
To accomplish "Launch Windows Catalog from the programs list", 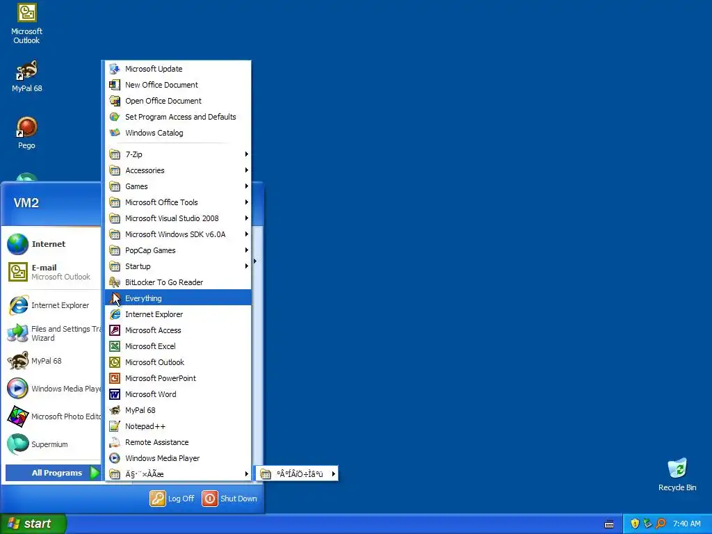I will coord(178,133).
